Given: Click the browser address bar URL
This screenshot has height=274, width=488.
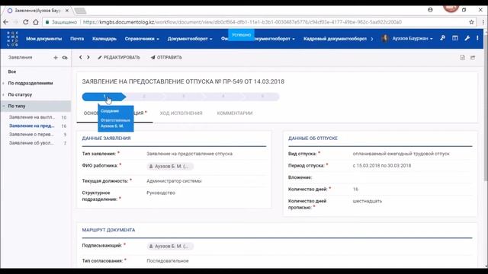Looking at the screenshot, I should click(242, 22).
